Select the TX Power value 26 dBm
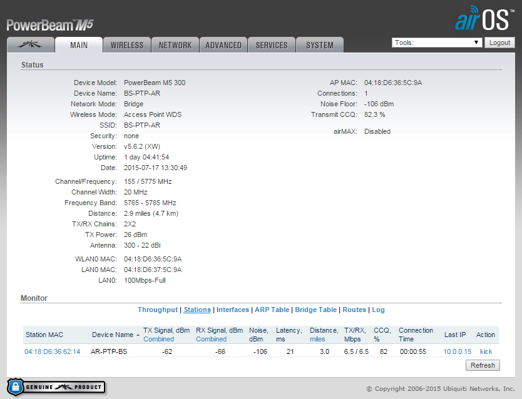 pyautogui.click(x=135, y=235)
